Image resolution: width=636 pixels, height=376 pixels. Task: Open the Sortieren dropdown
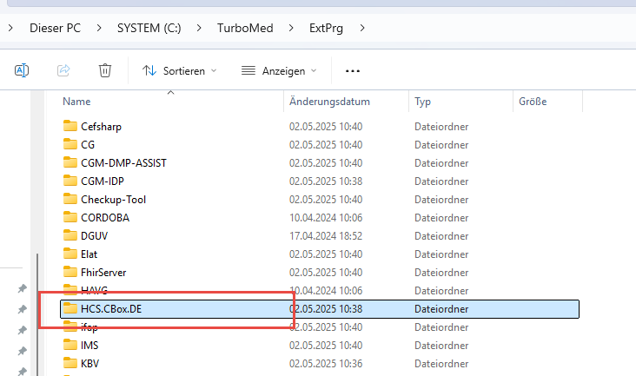click(179, 70)
